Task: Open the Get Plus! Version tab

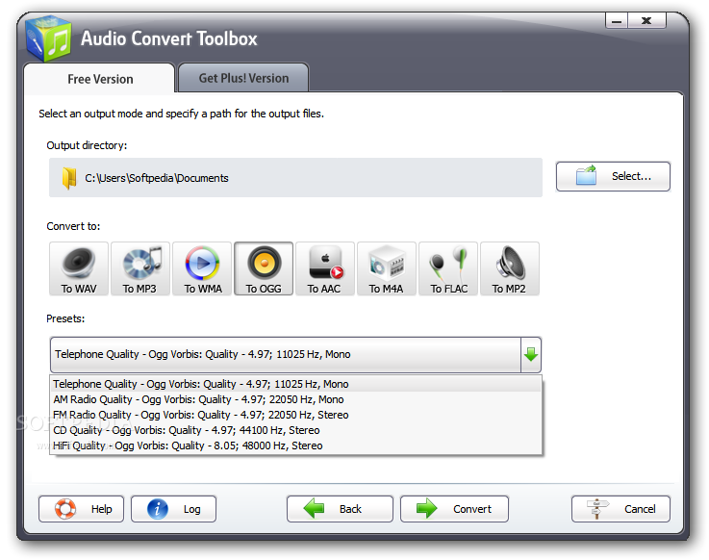Action: tap(243, 78)
